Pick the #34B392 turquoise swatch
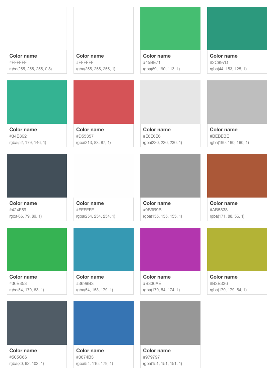Viewport: 274px width, 375px height. click(x=37, y=102)
